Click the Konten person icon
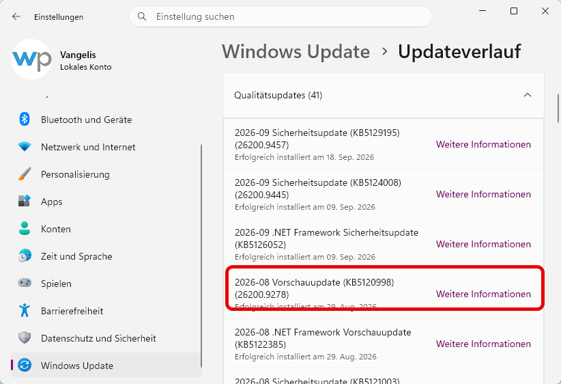The width and height of the screenshot is (561, 384). click(25, 228)
